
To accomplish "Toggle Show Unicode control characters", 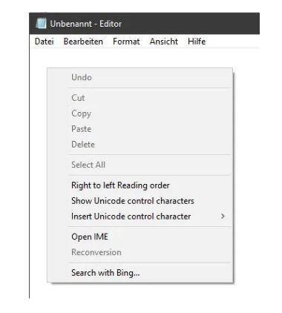I will 140,201.
